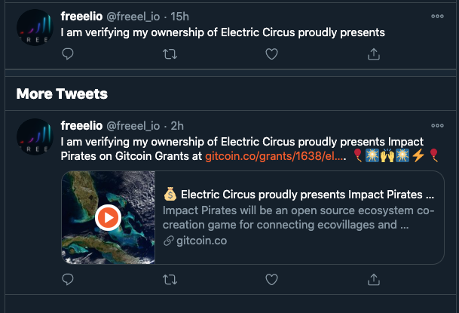Open more options on the 2h tweet
The image size is (459, 313).
[437, 125]
